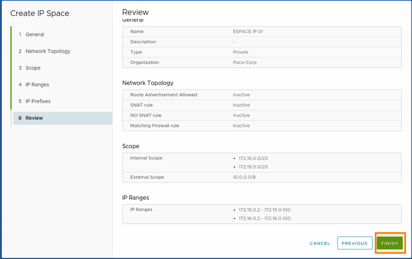Click the Previous button

[x=354, y=243]
